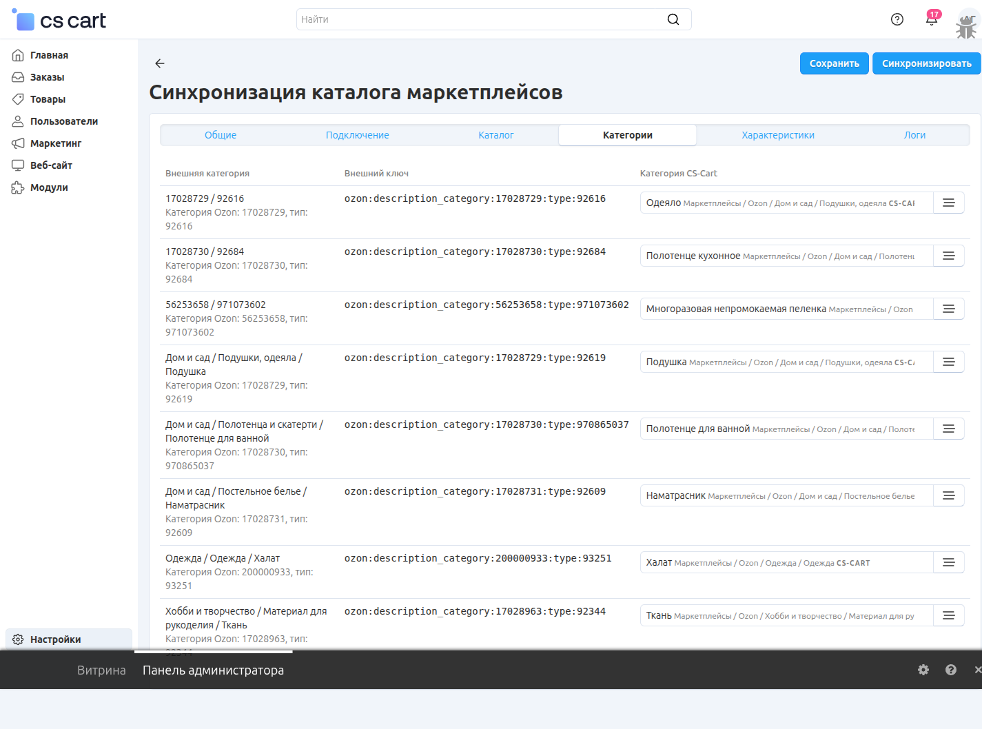Select Панель администратора in bottom bar
982x729 pixels.
click(213, 670)
